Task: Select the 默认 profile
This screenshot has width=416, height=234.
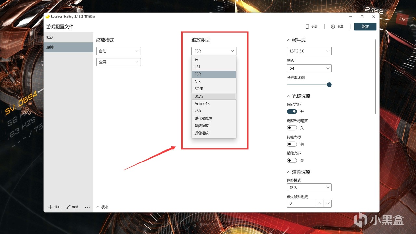Action: point(68,37)
